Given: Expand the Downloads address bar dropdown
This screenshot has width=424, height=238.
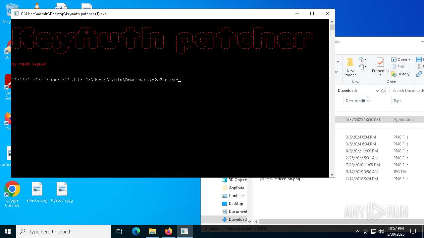Looking at the screenshot, I should 377,91.
